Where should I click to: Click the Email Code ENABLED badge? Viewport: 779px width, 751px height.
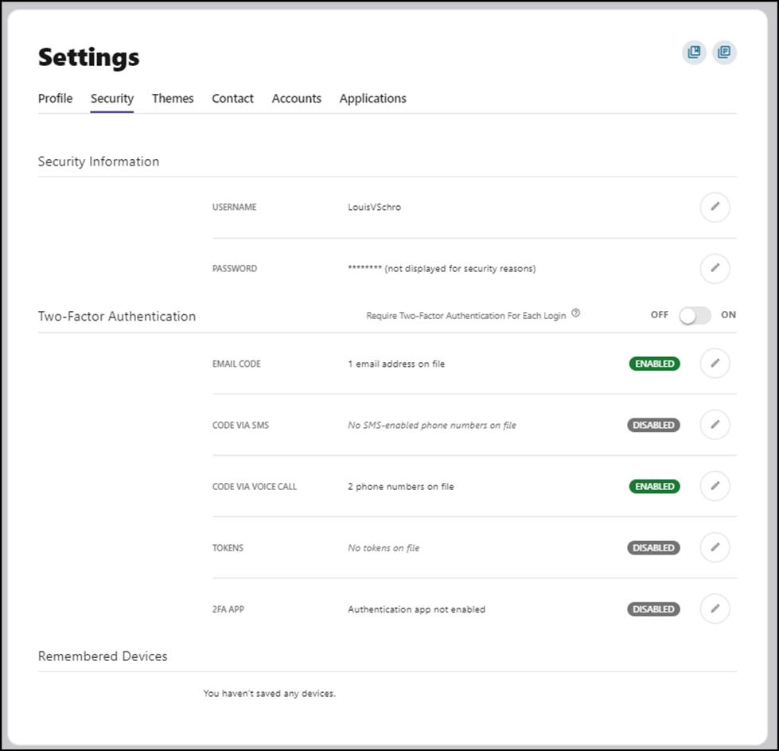tap(654, 364)
